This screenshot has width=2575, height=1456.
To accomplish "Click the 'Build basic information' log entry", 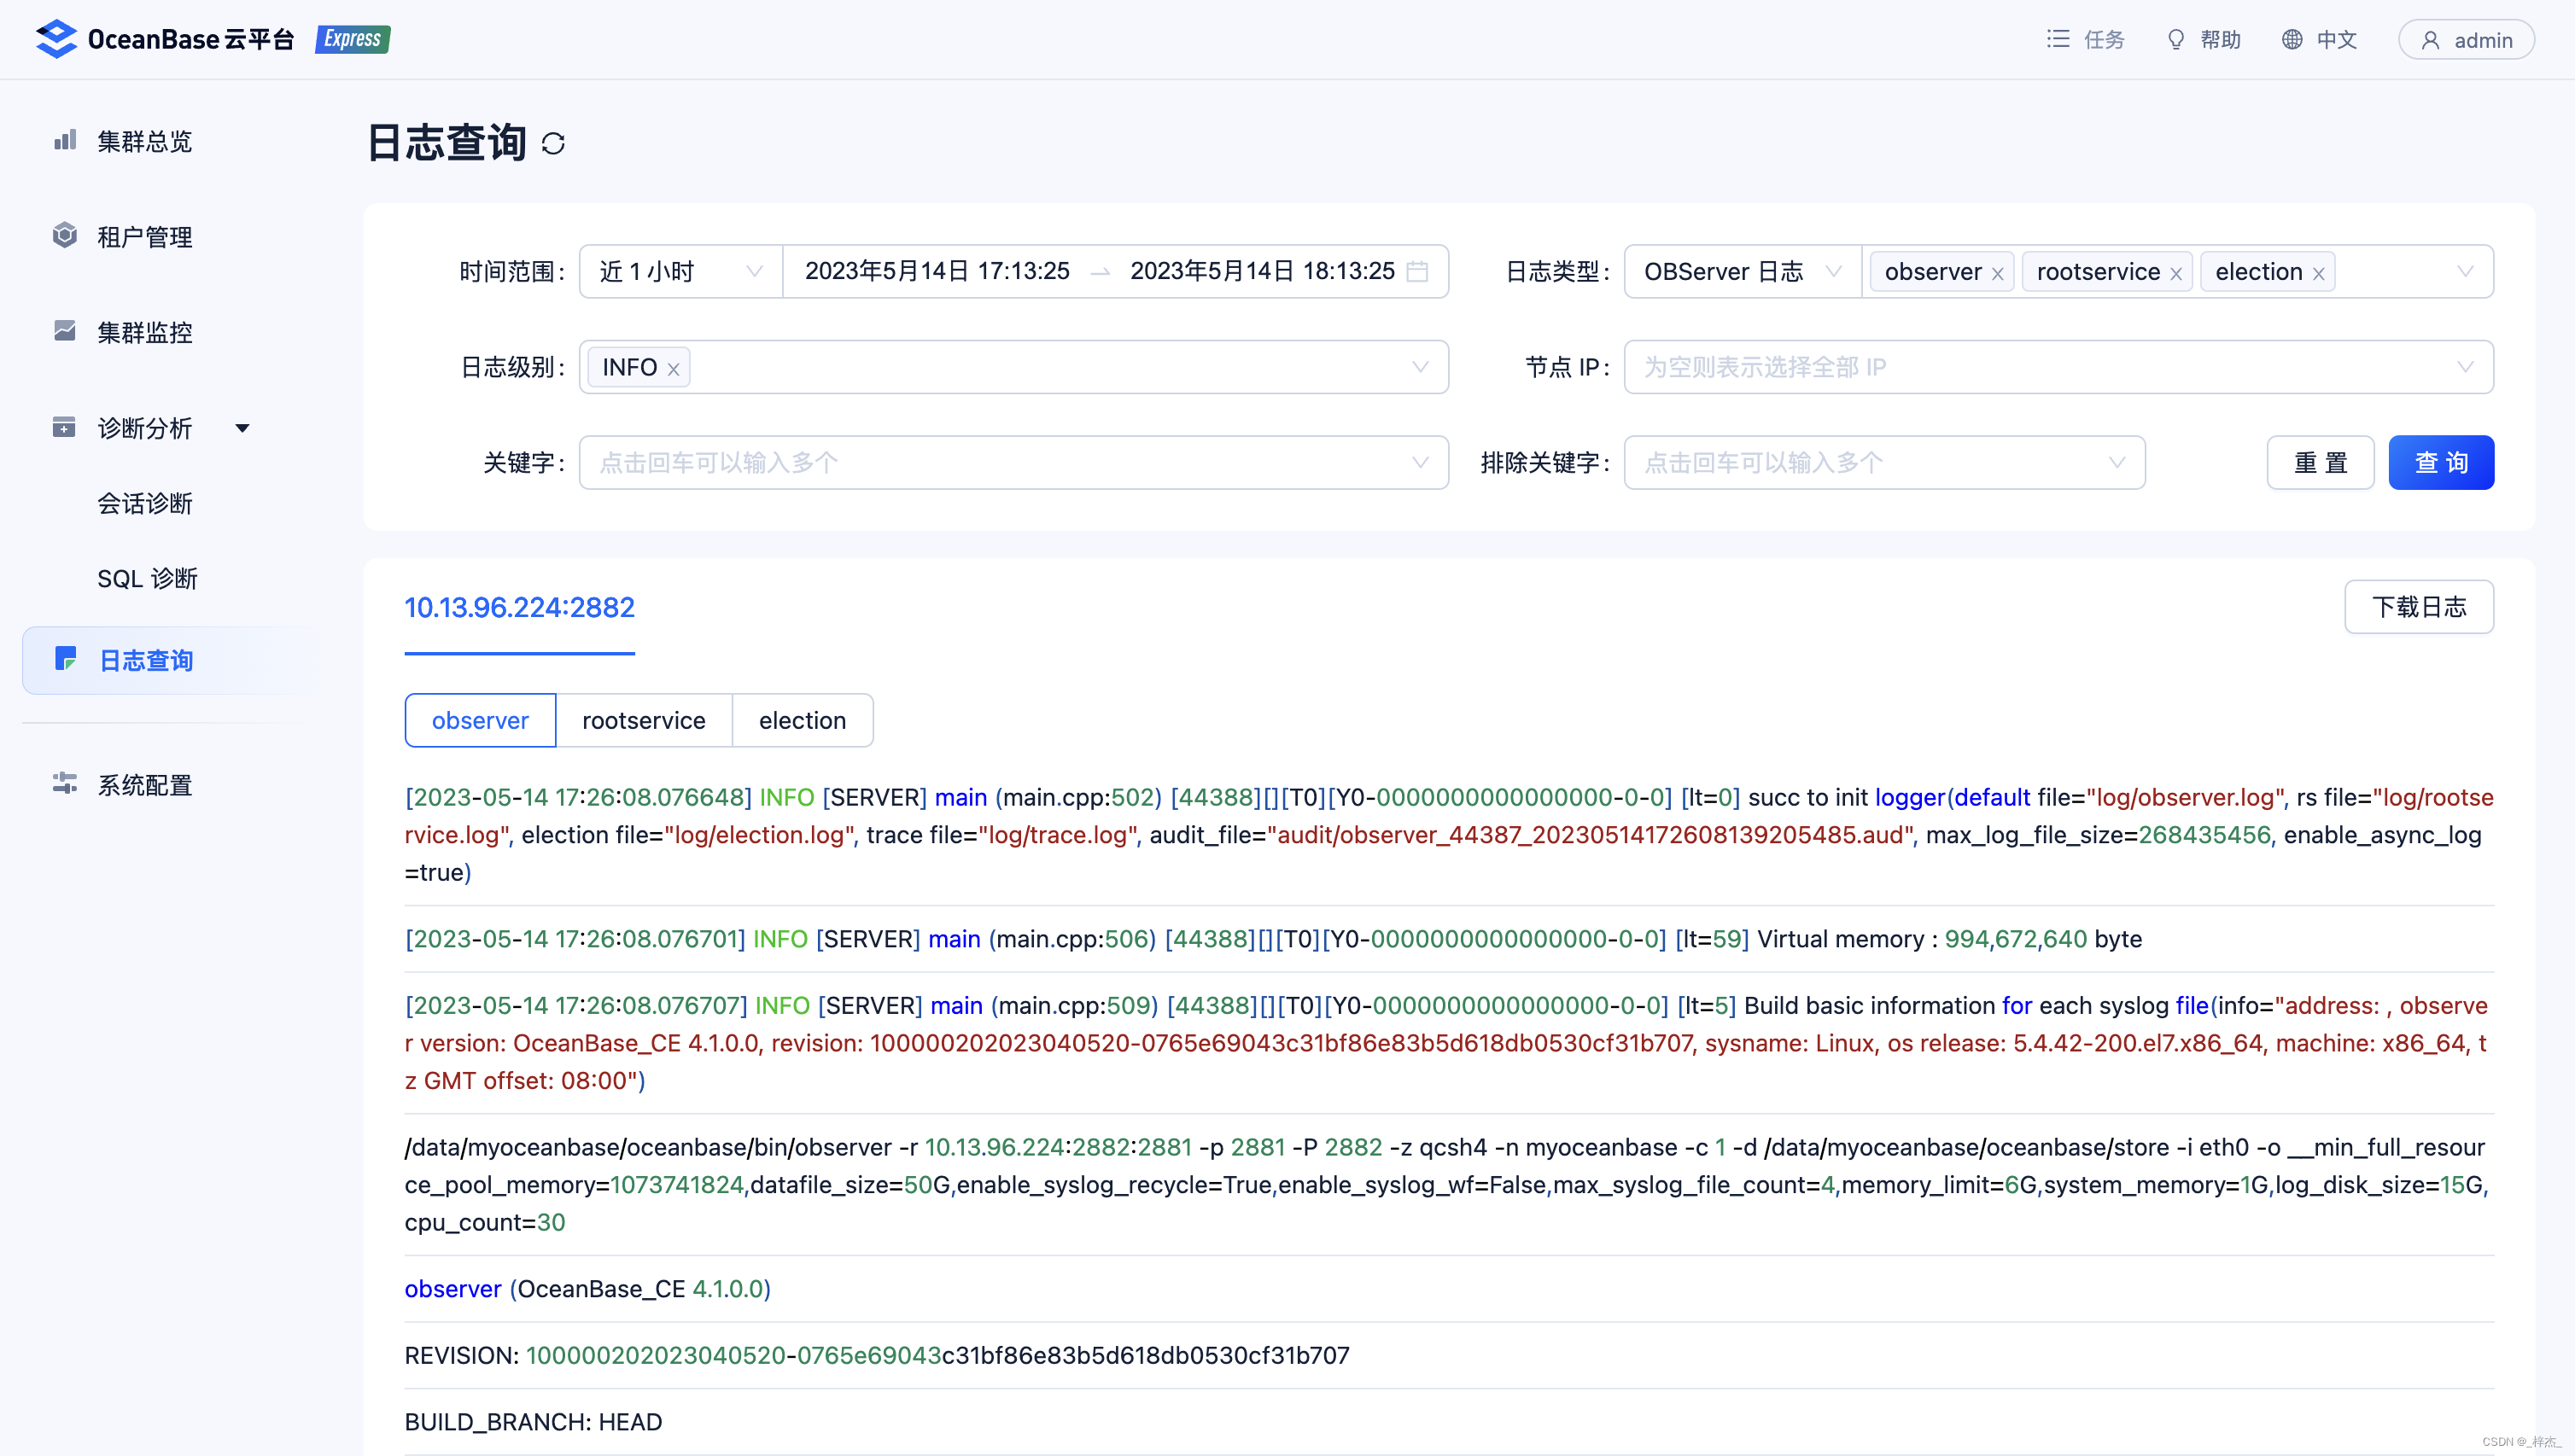I will 1449,1043.
